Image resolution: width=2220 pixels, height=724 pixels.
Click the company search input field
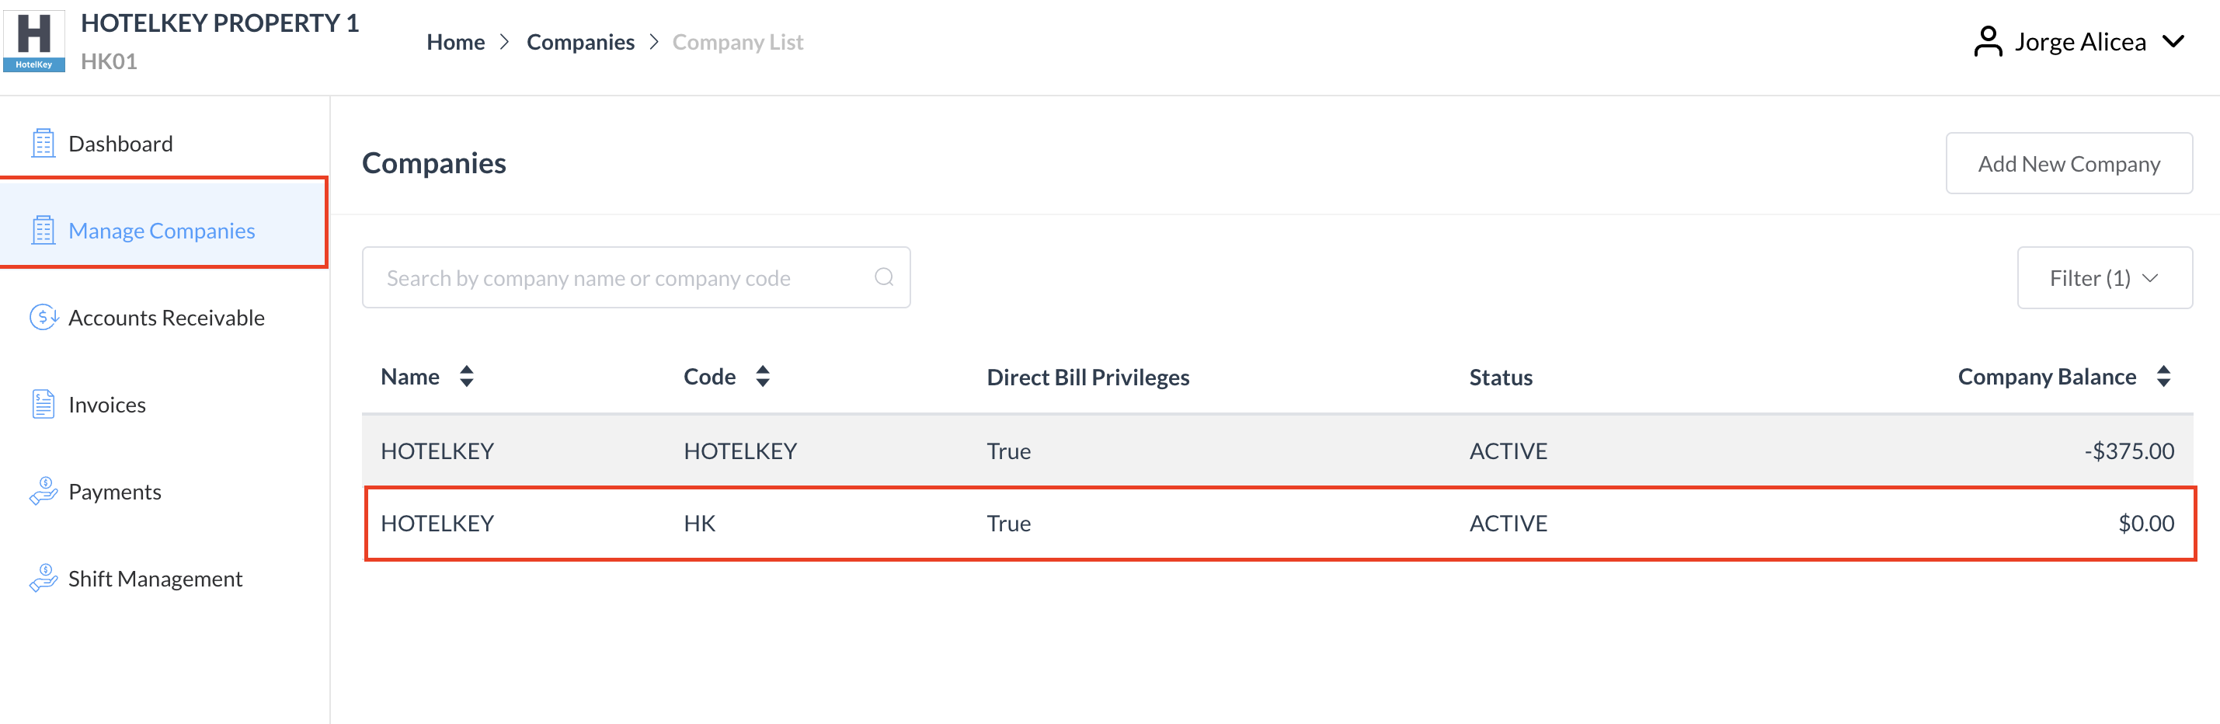604,277
